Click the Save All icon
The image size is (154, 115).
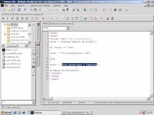pos(19,10)
